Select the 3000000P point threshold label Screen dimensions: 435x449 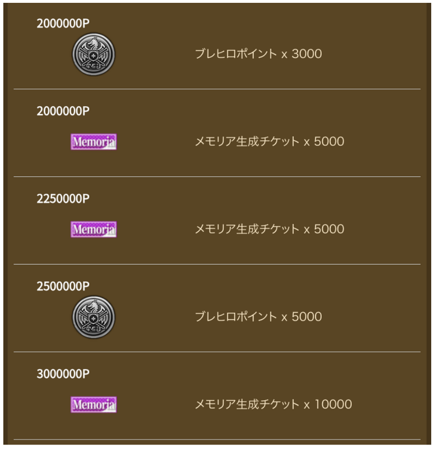coord(63,374)
